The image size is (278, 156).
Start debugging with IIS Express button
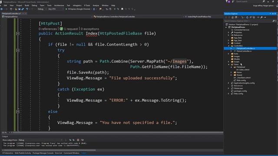pyautogui.click(x=78, y=9)
